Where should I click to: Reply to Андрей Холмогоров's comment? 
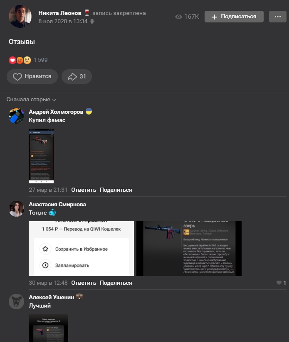pyautogui.click(x=84, y=190)
